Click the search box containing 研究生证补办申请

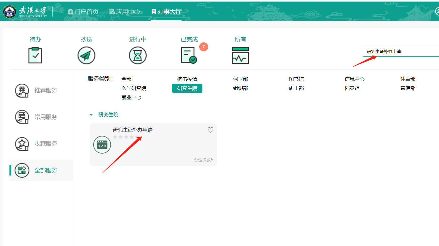(400, 51)
